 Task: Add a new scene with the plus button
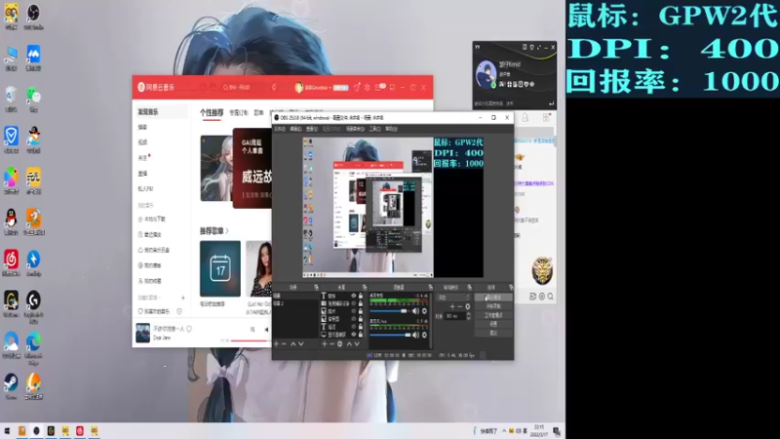click(x=277, y=344)
